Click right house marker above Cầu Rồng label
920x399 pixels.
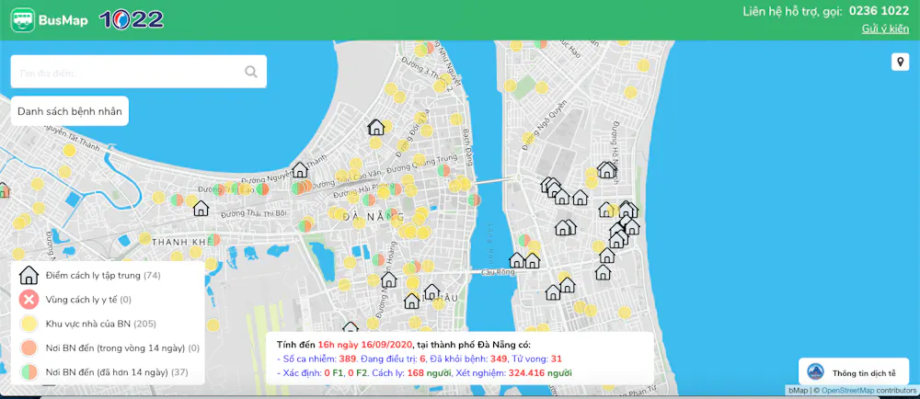[x=532, y=260]
